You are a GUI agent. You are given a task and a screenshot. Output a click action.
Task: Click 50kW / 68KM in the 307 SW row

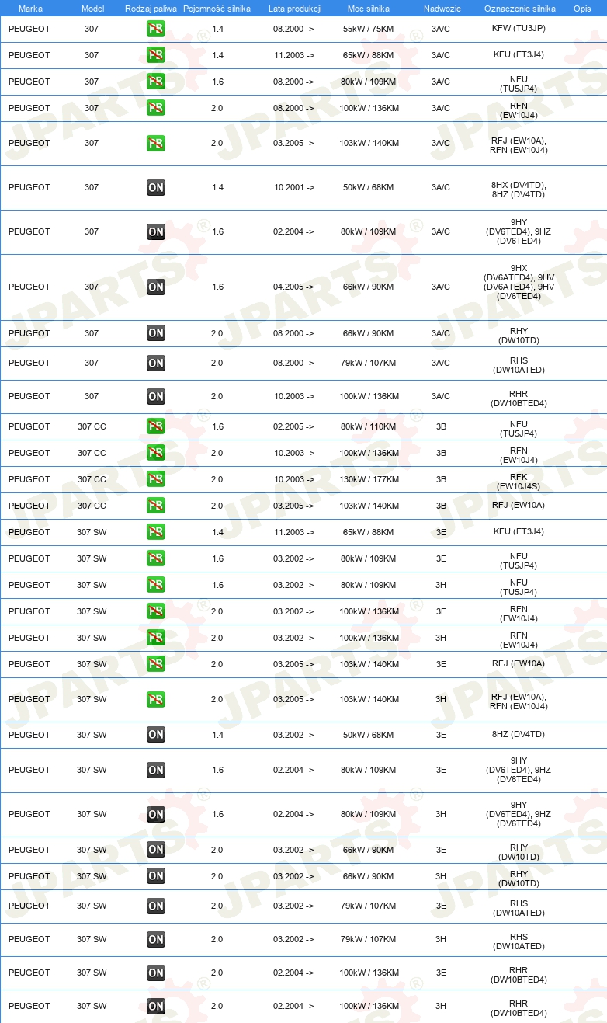(369, 735)
